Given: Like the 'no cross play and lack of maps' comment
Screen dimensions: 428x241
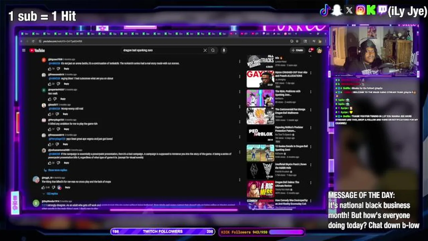Looking at the screenshot, I should pos(43,187).
